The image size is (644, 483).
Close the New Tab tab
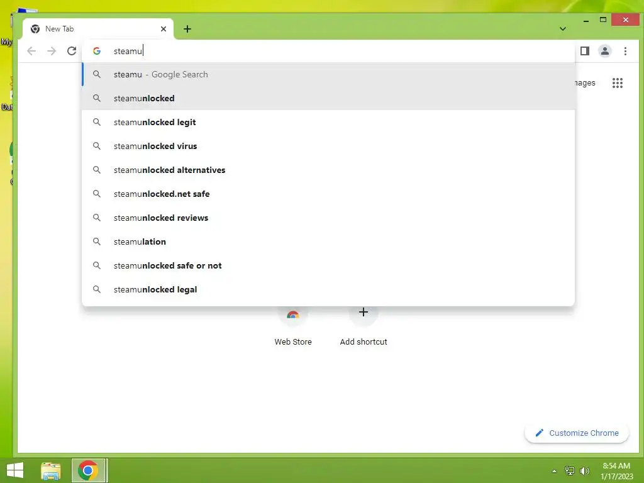164,29
